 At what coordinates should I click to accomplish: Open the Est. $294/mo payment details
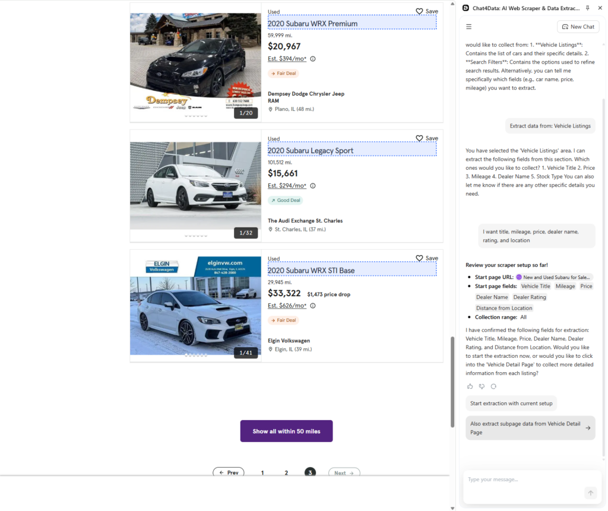pyautogui.click(x=287, y=186)
